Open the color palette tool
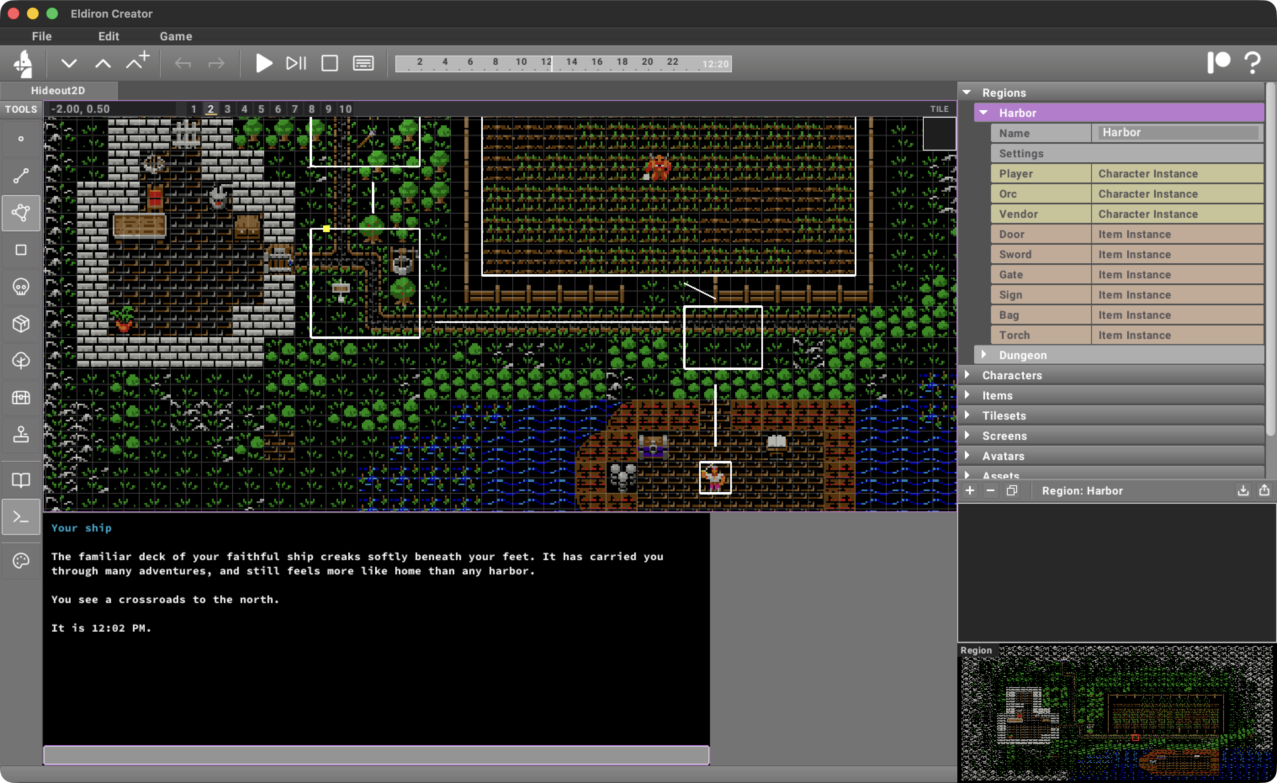 pos(21,560)
